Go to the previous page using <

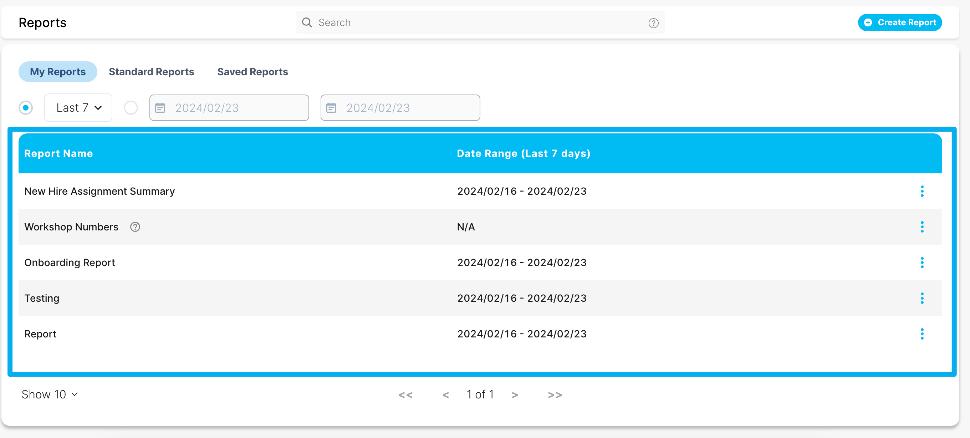point(445,395)
